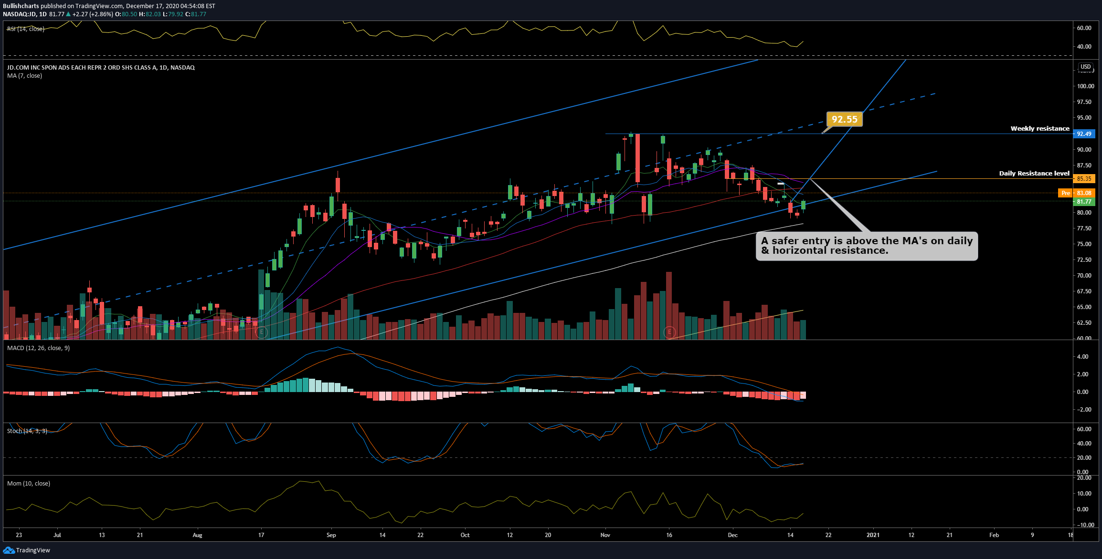Click the Mom (10, close) indicator label
Screen dimensions: 1102x559
click(x=29, y=484)
